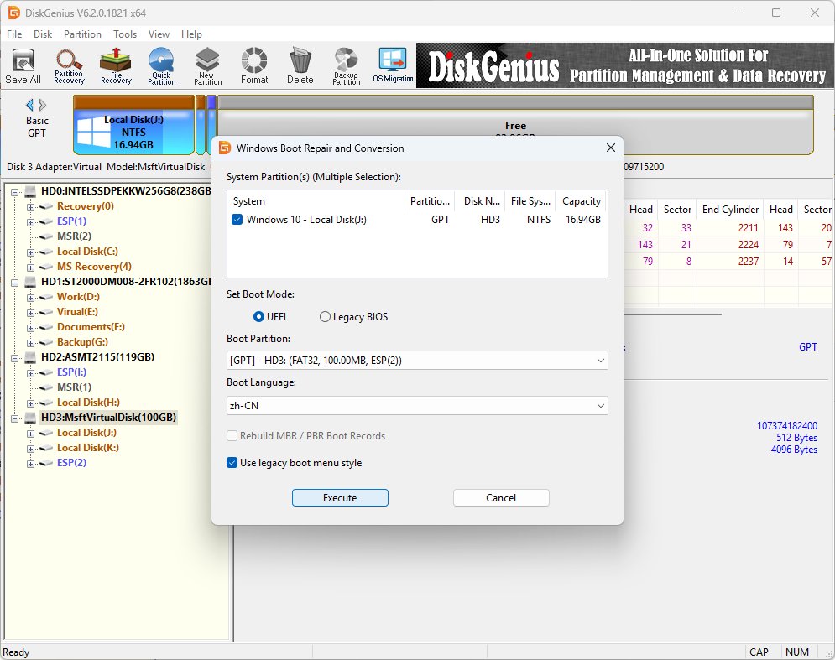This screenshot has width=835, height=660.
Task: Toggle Use legacy boot menu style
Action: (x=232, y=463)
